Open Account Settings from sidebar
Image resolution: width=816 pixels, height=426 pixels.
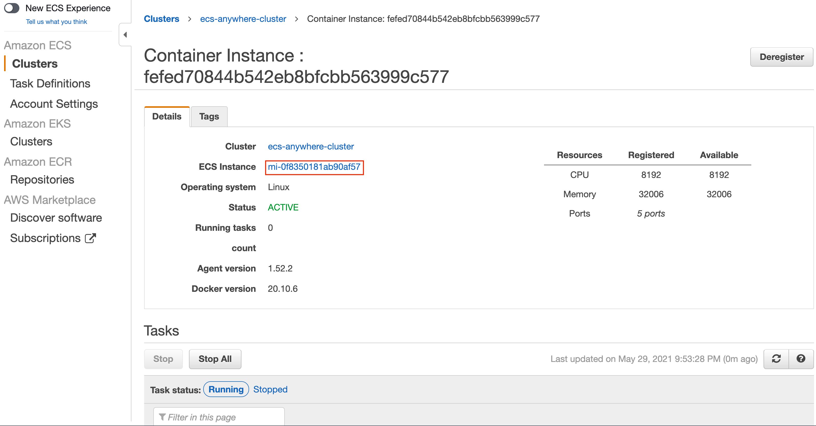[x=54, y=103]
